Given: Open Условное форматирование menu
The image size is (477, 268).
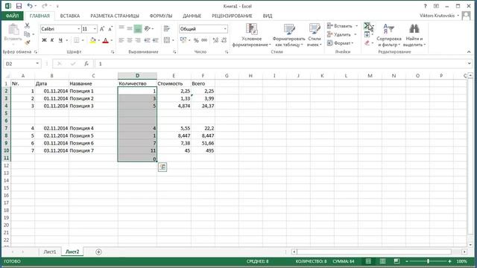Looking at the screenshot, I should tap(251, 35).
